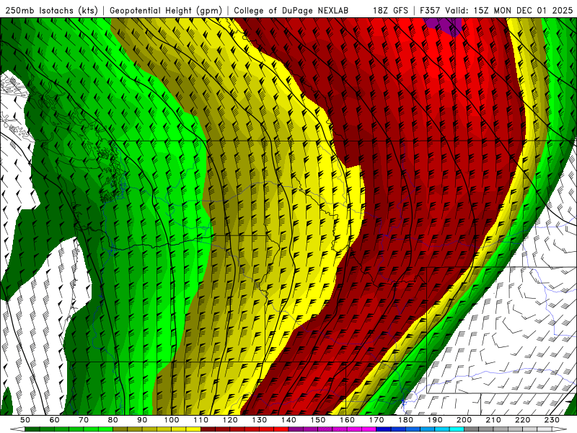
Task: Click the bright red swatch just left of 140
Action: (x=281, y=429)
